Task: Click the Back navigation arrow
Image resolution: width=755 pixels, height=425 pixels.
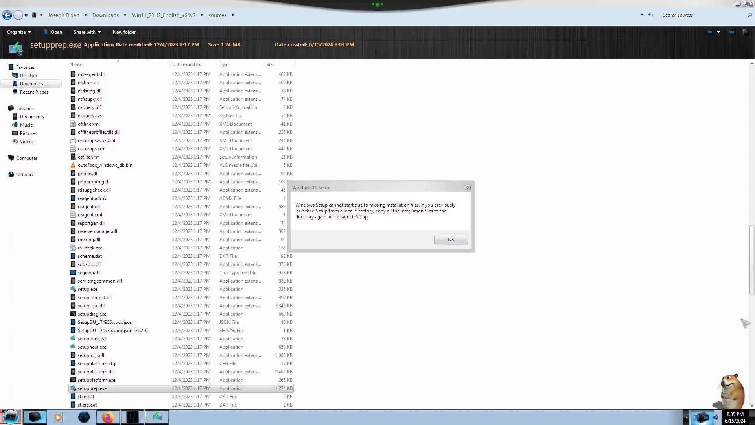Action: [7, 15]
